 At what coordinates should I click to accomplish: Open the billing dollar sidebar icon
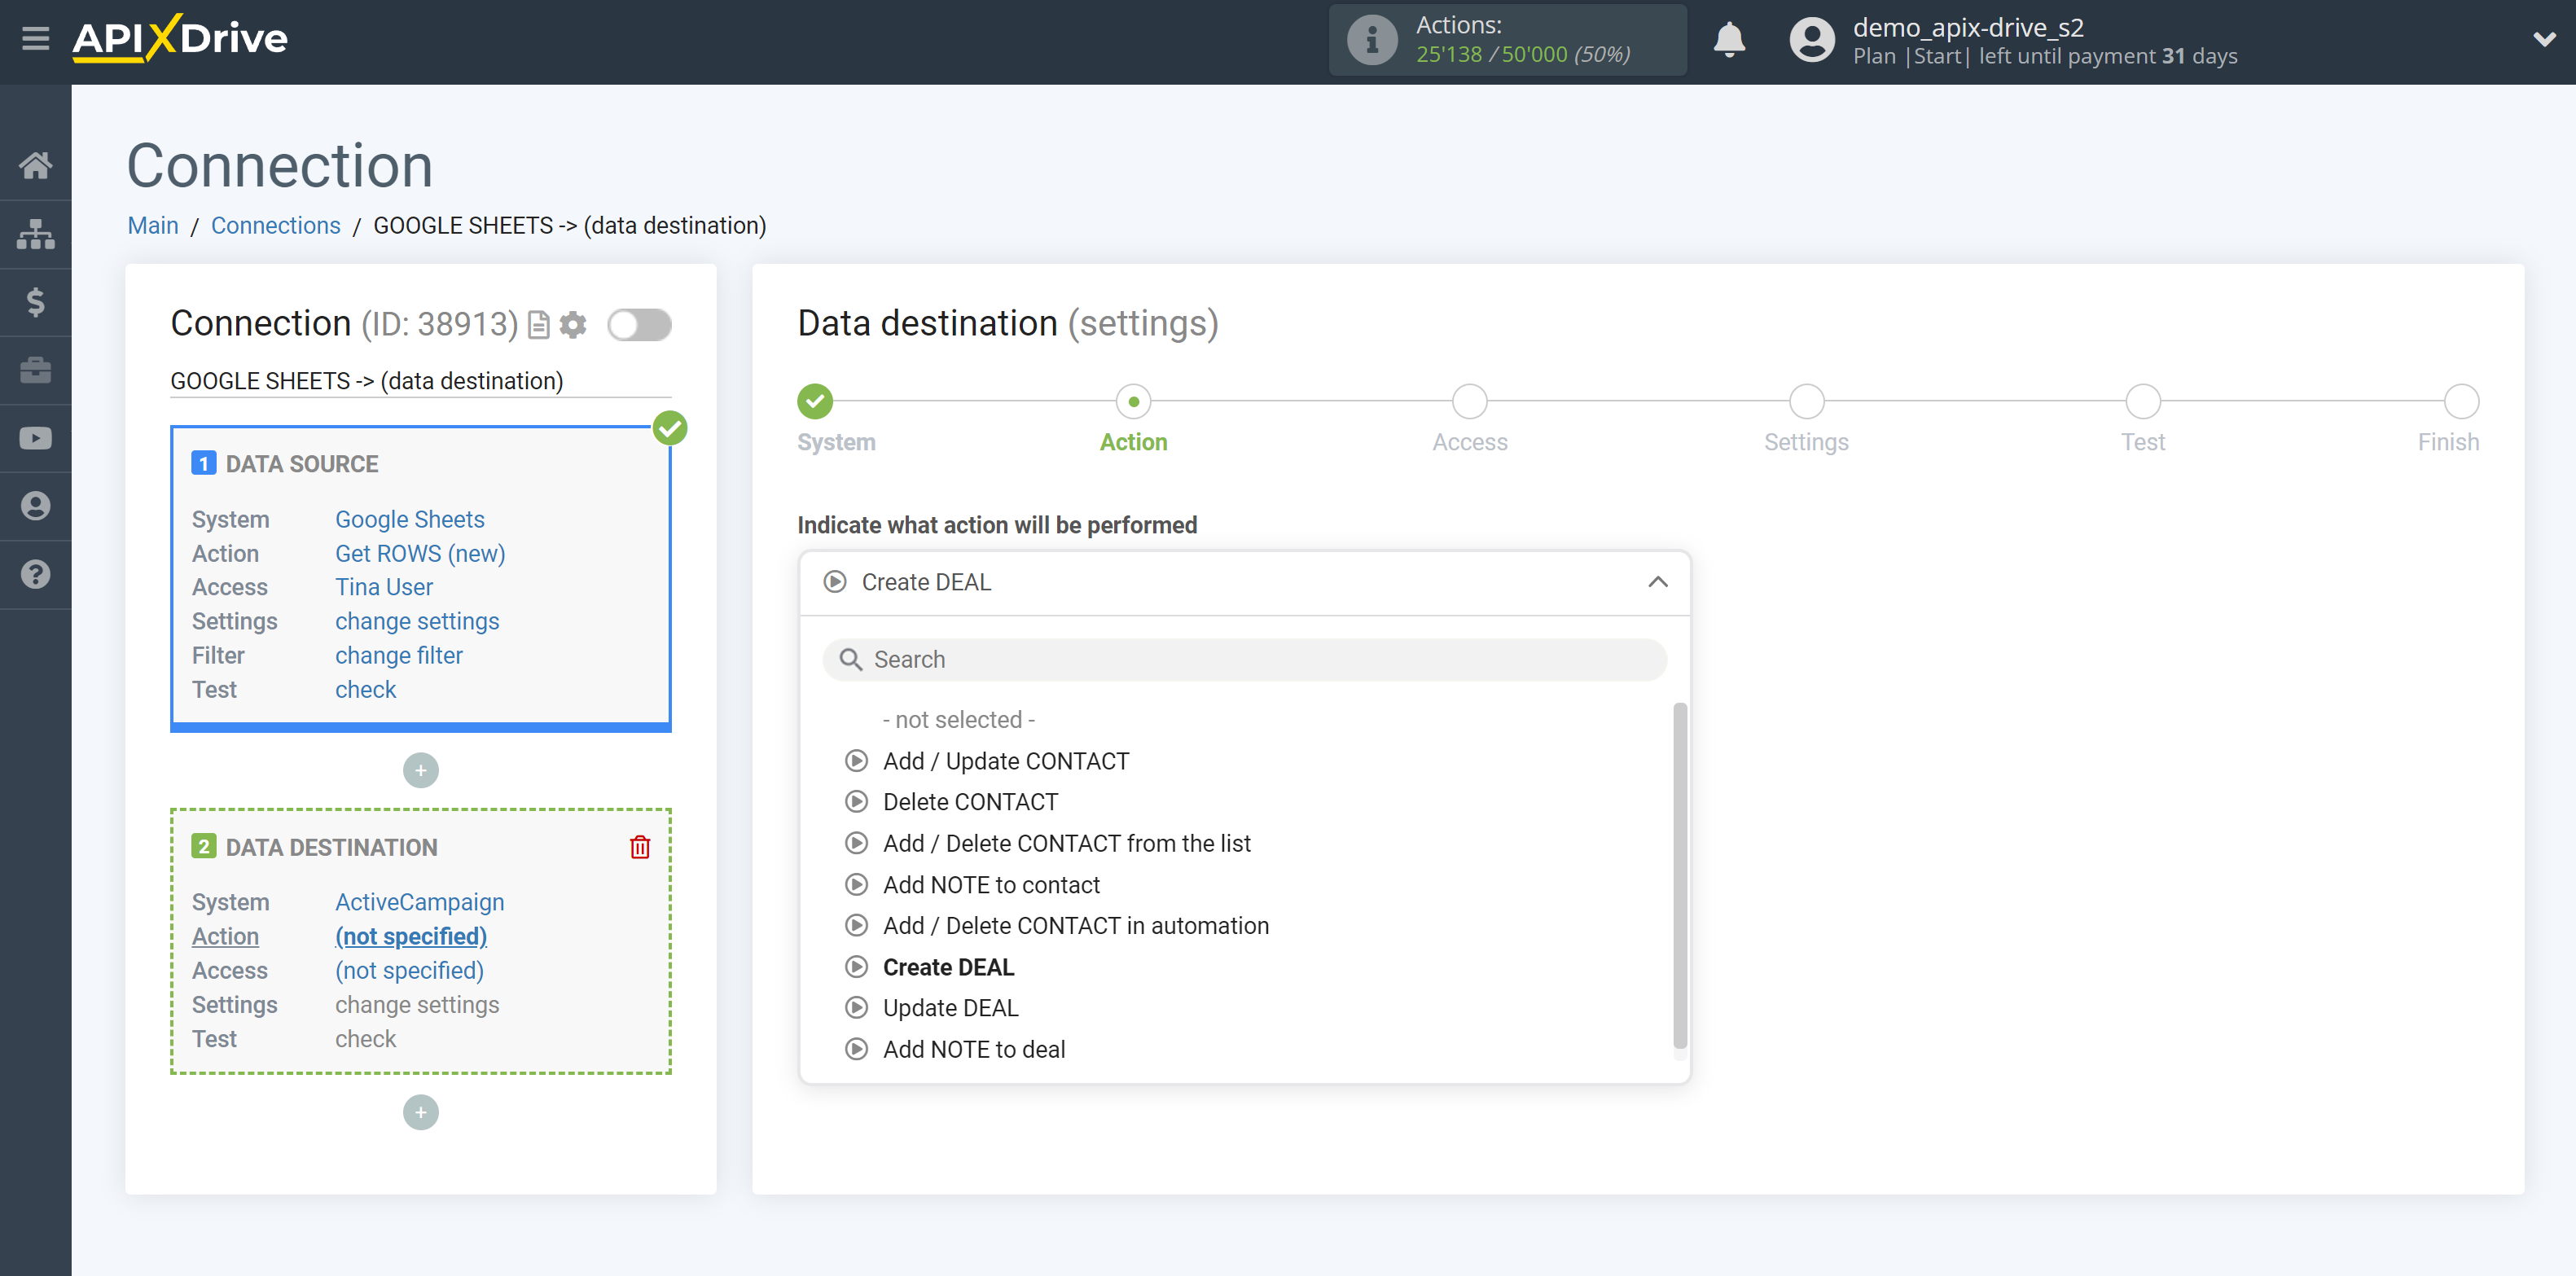coord(36,301)
